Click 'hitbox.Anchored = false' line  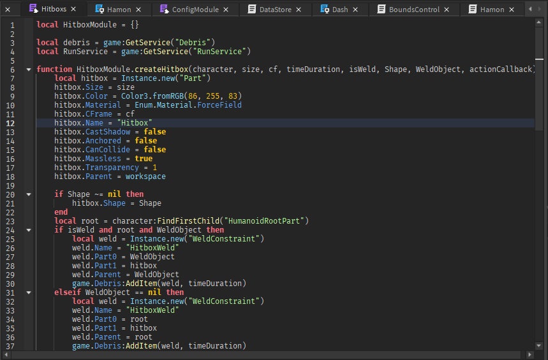pos(105,141)
